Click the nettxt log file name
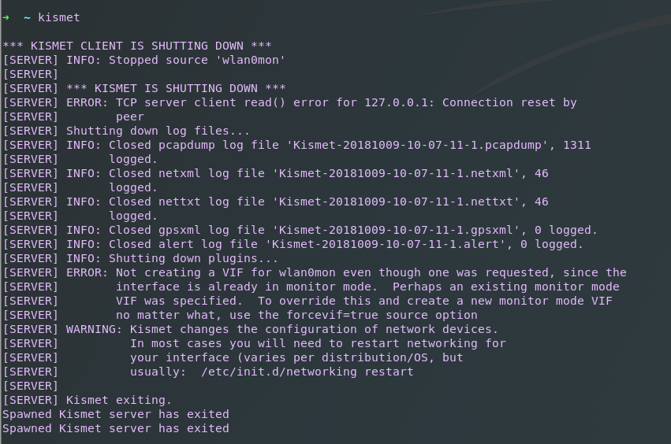 point(397,202)
